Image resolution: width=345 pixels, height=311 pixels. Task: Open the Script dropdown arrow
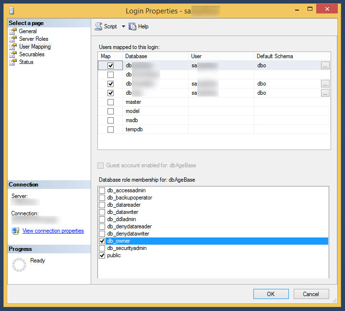pos(123,26)
